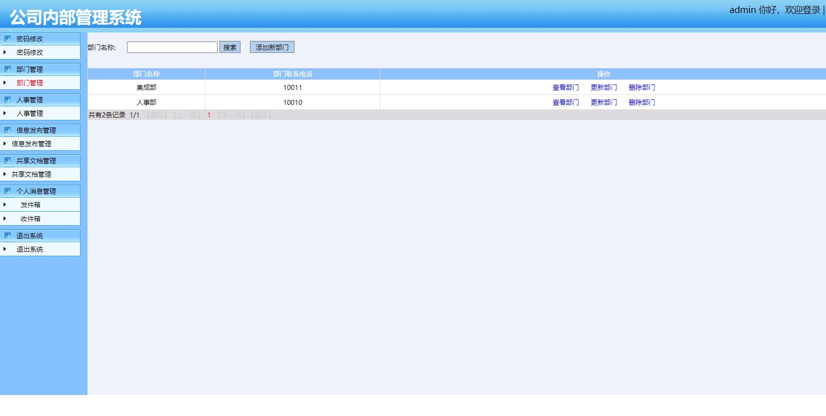Image resolution: width=826 pixels, height=416 pixels.
Task: Select the 集成部 table cell
Action: [146, 87]
